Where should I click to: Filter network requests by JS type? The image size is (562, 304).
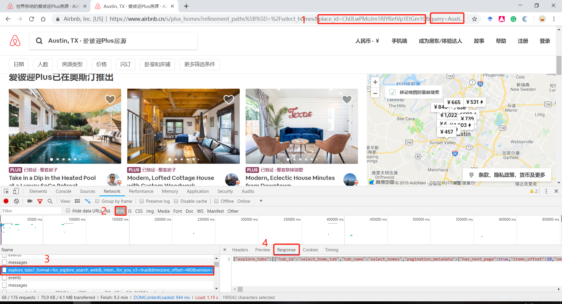(130, 211)
